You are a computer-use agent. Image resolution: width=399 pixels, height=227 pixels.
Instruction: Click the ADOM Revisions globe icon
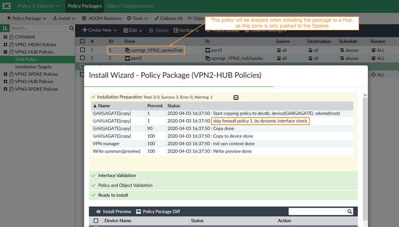pyautogui.click(x=84, y=18)
